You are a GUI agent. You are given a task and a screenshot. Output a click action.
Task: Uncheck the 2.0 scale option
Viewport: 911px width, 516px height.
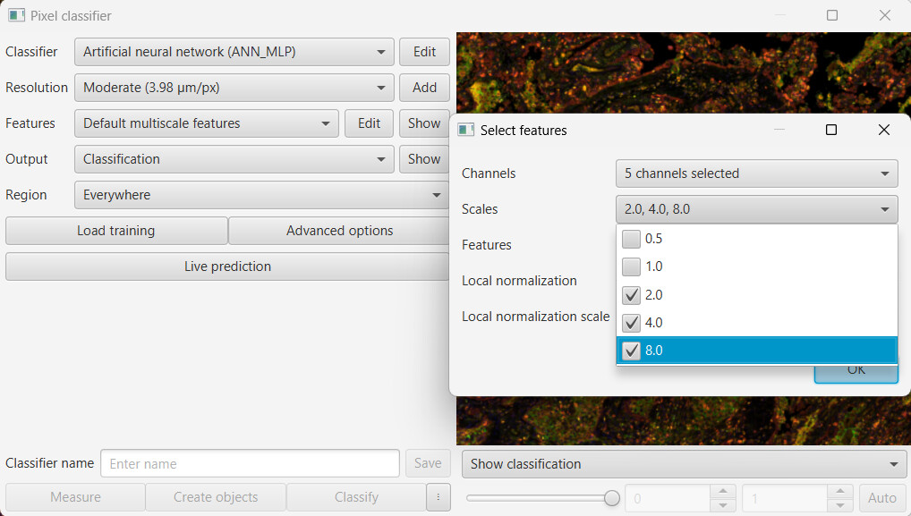coord(632,295)
